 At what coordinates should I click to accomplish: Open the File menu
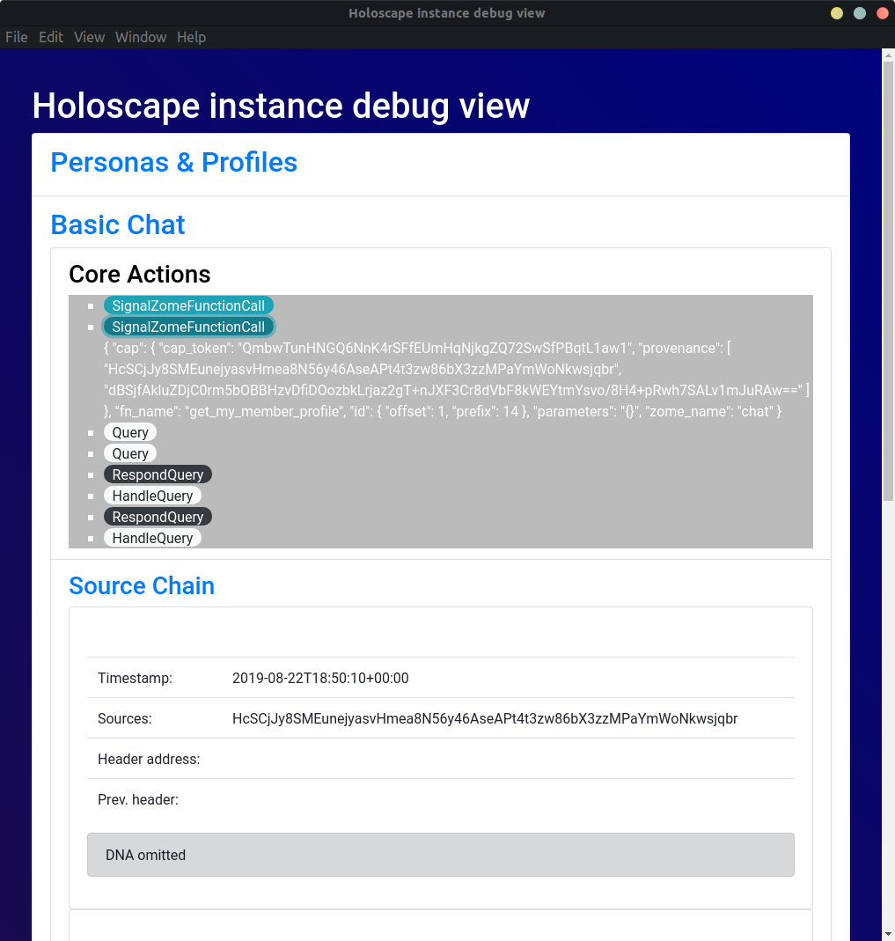click(16, 37)
